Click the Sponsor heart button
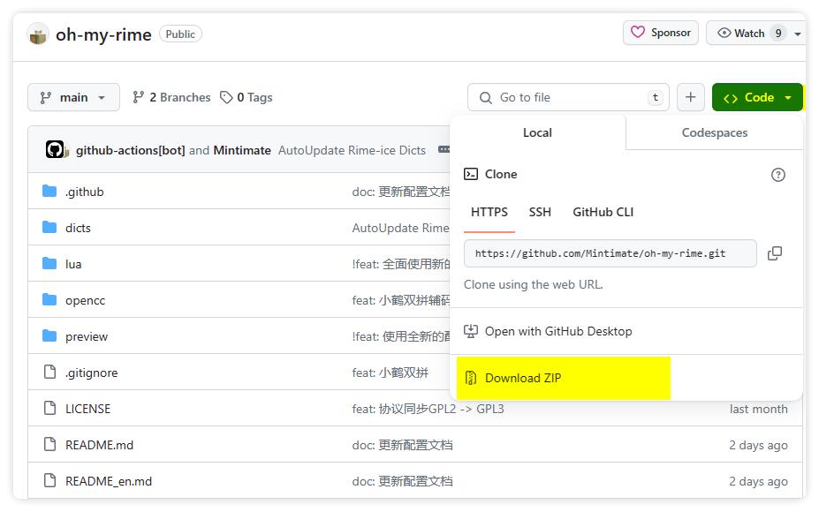The width and height of the screenshot is (819, 512). 660,33
